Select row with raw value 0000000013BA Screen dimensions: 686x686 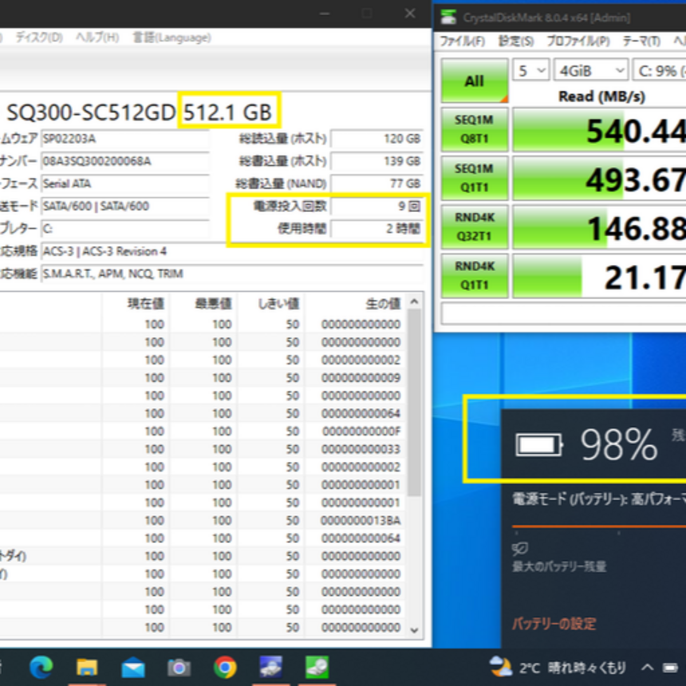click(x=202, y=520)
